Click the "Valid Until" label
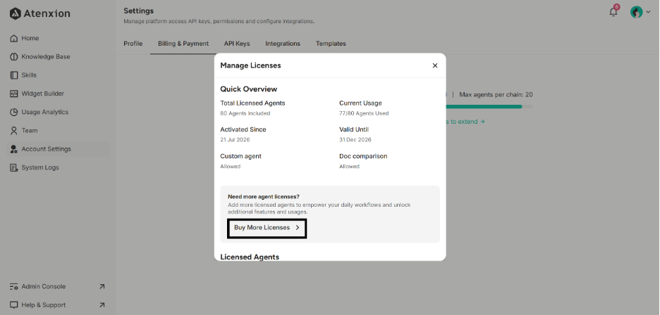660x315 pixels. click(354, 130)
